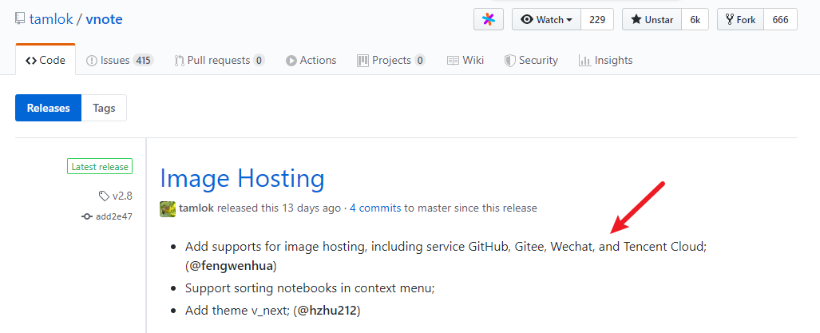
Task: Click the Issues exclamation icon
Action: click(92, 61)
